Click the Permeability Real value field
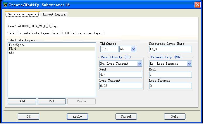This screenshot has height=124, width=203. pos(170,75)
